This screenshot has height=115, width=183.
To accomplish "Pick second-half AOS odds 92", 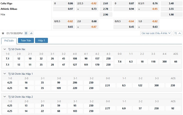I will pyautogui.click(x=173, y=108).
